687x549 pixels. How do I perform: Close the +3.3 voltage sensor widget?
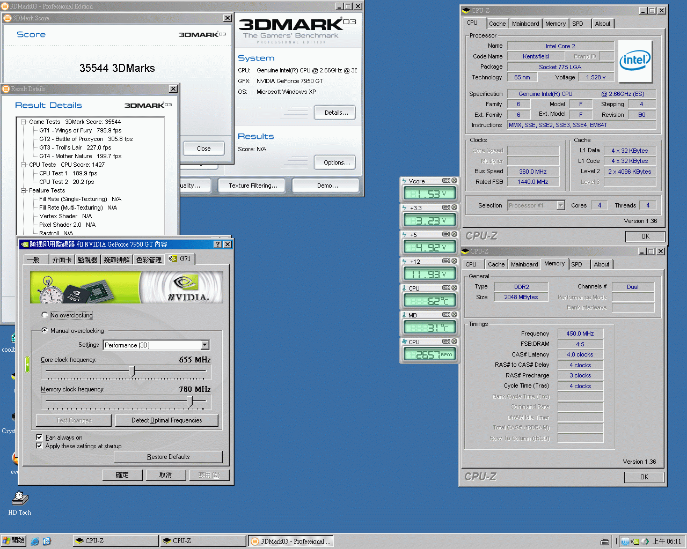pos(454,207)
